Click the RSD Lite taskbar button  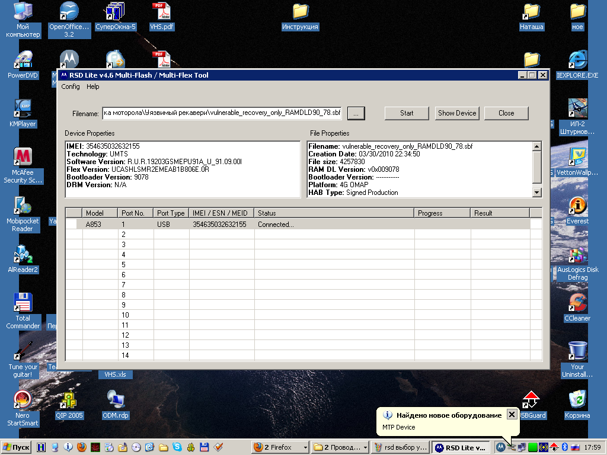(461, 448)
